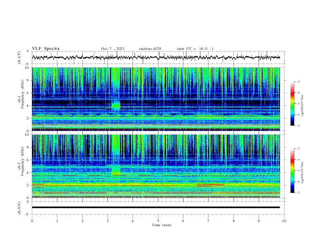The width and height of the screenshot is (320, 248).
Task: Click the ch.1 colorbar "log(PSD)(V²/Hz)" label
Action: [303, 106]
